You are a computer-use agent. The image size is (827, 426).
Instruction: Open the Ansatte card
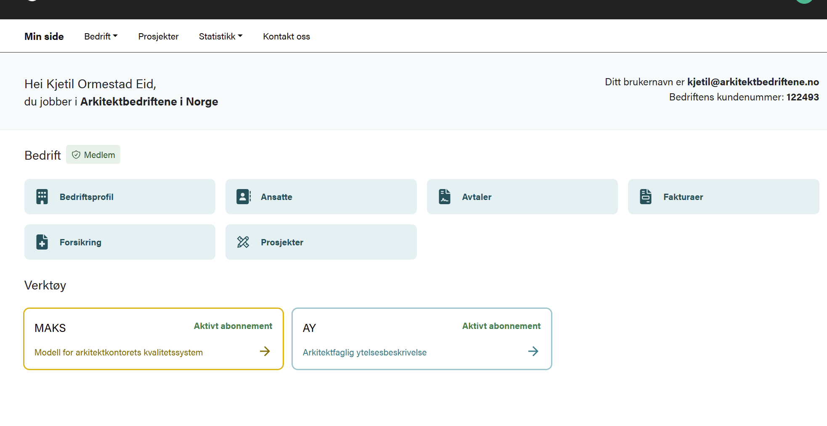coord(321,197)
